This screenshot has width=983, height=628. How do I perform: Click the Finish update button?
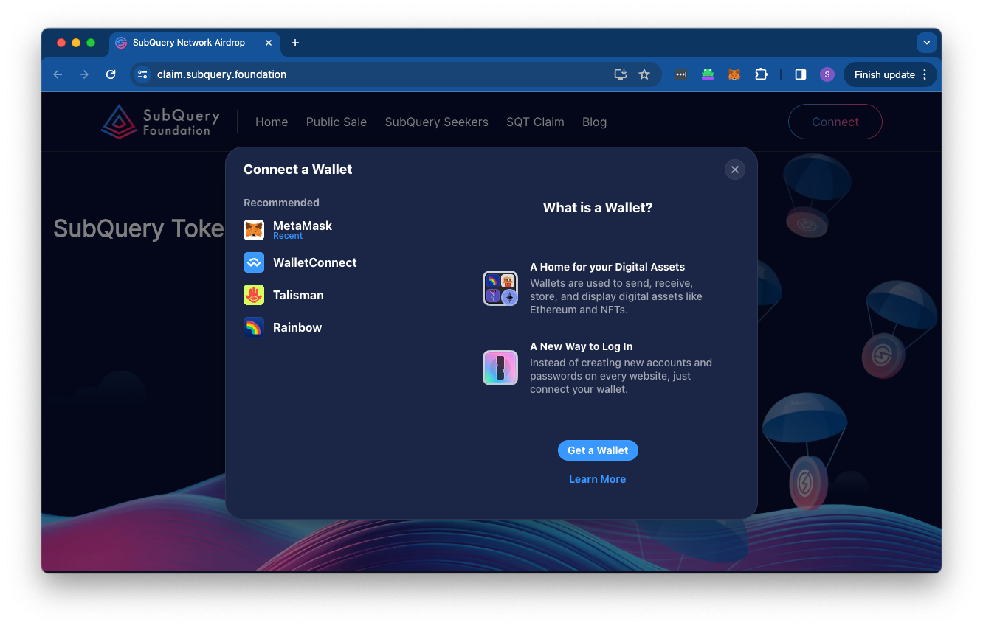point(890,74)
